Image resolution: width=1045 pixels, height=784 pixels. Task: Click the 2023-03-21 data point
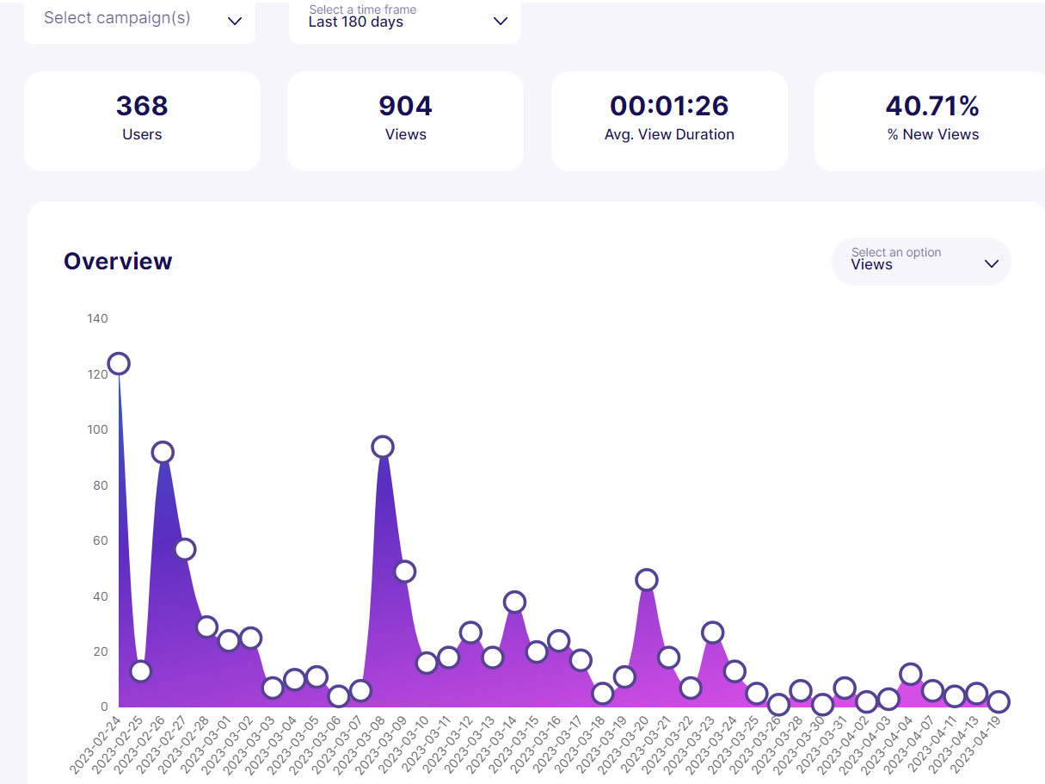point(668,657)
